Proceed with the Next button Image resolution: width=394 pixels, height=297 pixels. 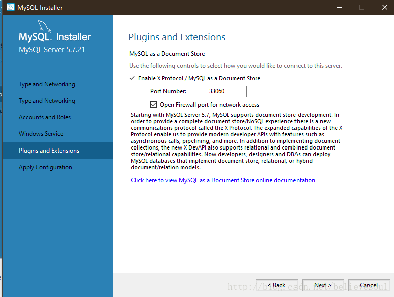[x=323, y=285]
